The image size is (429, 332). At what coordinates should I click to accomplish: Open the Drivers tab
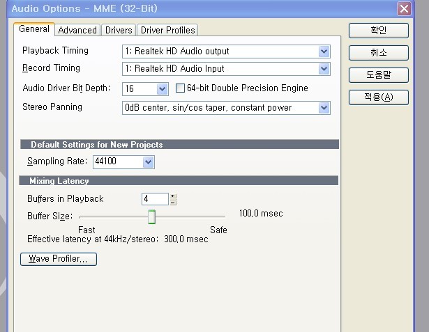[119, 30]
